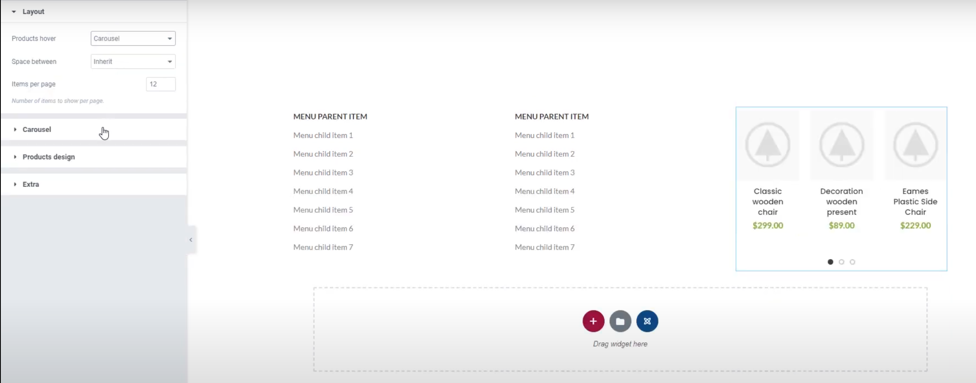
Task: Click the Eames Plastic Side Chair title
Action: 915,202
